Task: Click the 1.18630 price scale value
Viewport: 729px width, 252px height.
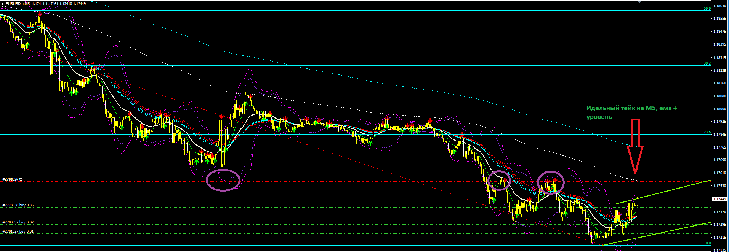Action: tap(720, 6)
